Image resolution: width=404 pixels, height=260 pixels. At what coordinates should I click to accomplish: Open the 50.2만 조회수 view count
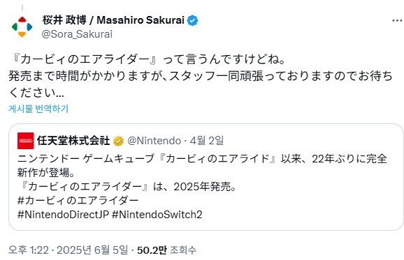[x=166, y=250]
